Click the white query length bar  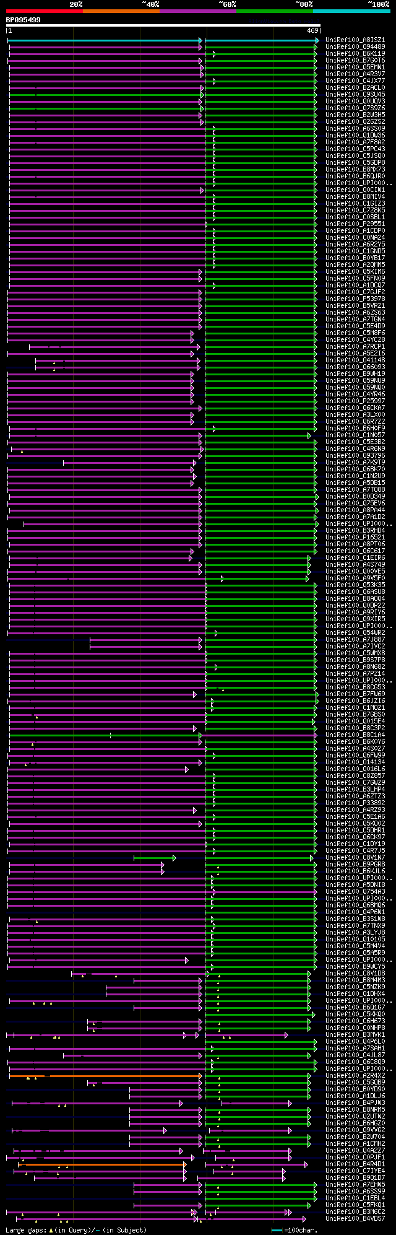[163, 25]
